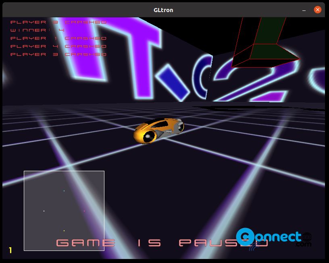Close the GLtron window

click(317, 10)
